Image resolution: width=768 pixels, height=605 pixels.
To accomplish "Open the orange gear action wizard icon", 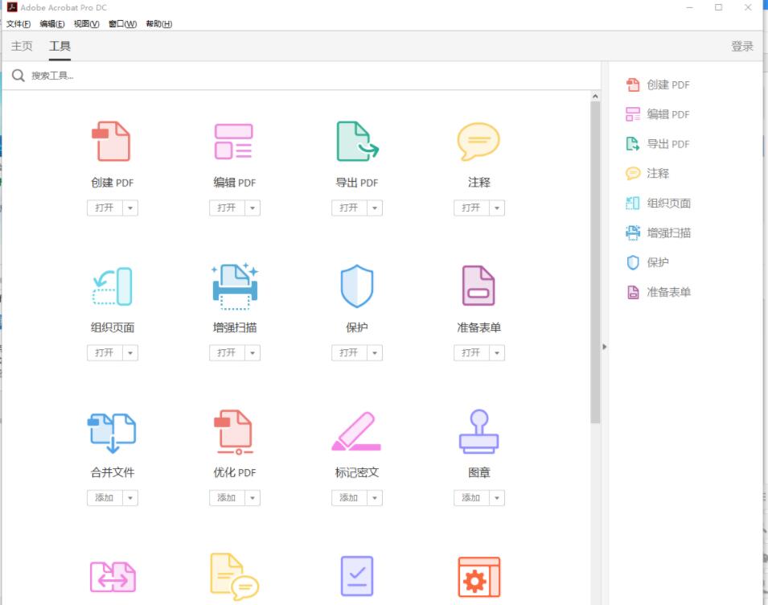I will pos(479,577).
